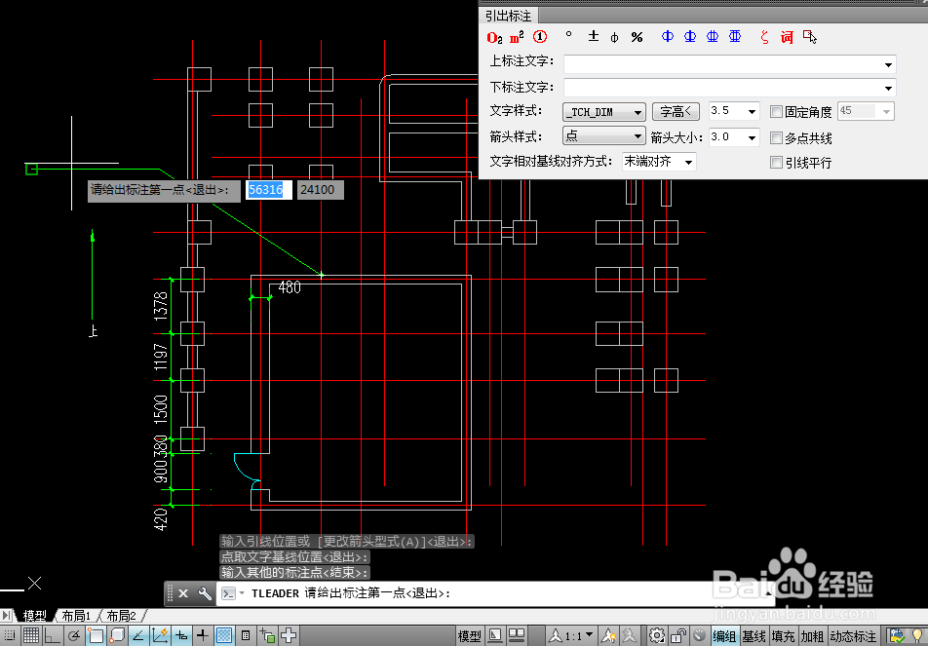
Task: Open command line customize wrench icon
Action: 205,593
